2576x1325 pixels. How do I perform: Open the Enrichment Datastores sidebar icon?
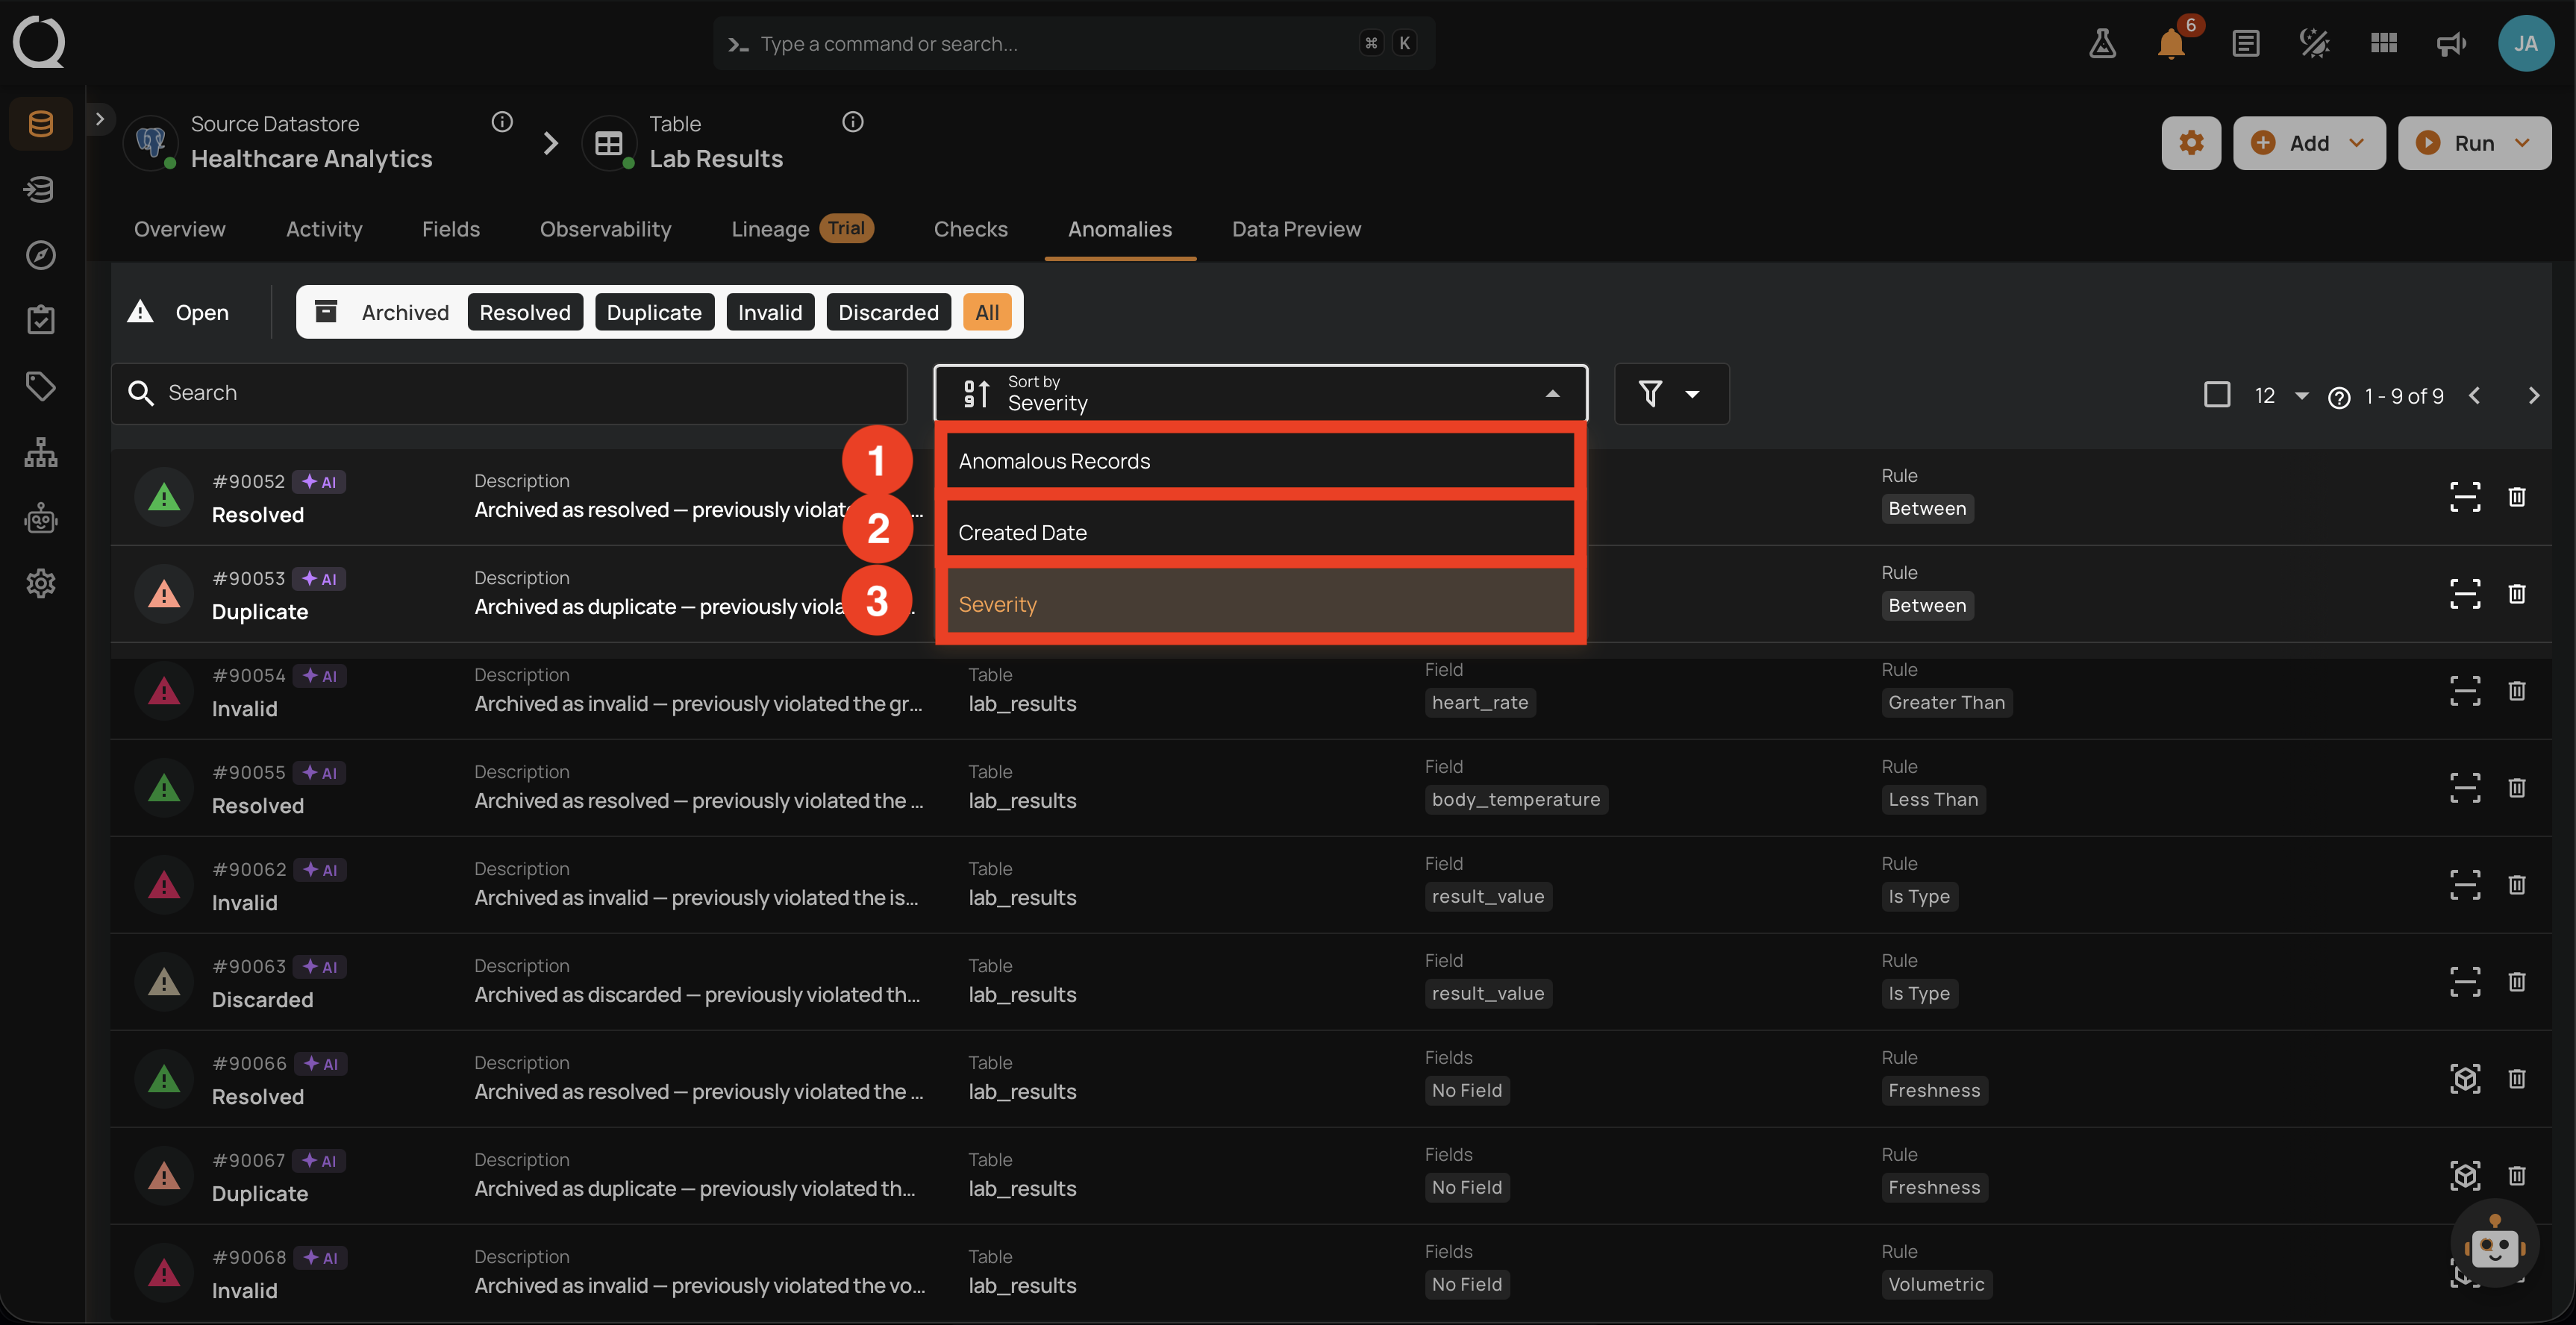pyautogui.click(x=40, y=189)
